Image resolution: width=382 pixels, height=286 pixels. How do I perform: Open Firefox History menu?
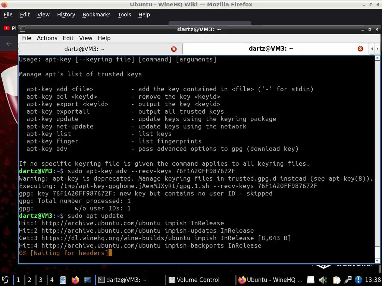[66, 15]
